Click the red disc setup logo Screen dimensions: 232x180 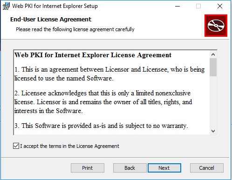216,26
